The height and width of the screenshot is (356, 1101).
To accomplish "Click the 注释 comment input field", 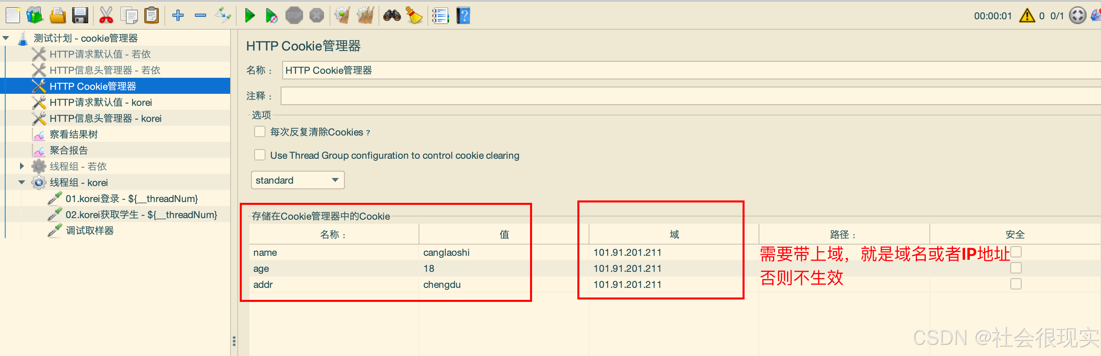I will tap(690, 96).
